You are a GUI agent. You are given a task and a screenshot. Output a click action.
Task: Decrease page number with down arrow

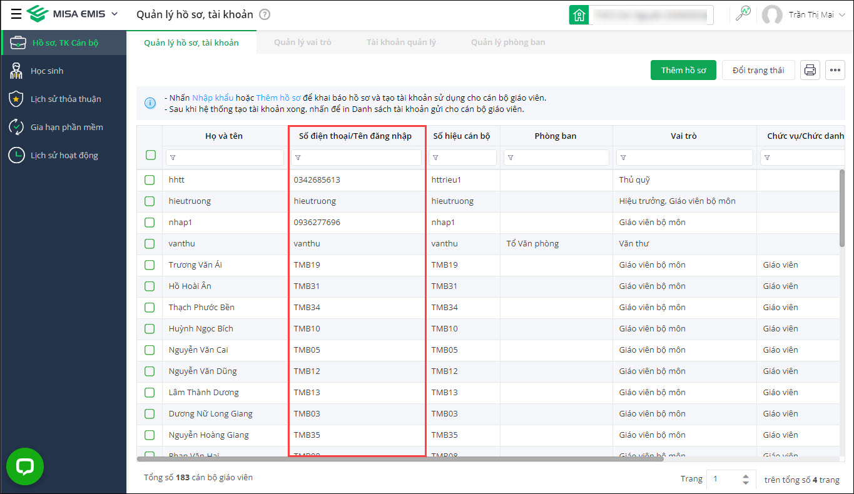pyautogui.click(x=745, y=483)
